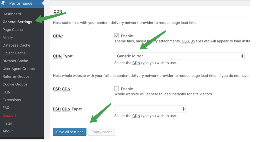Click the FSD CDN Type dropdown arrows
The image size is (262, 142).
183,109
